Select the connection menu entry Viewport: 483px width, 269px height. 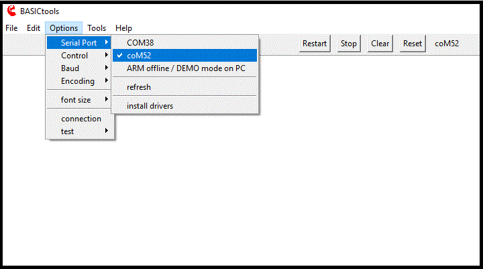81,119
